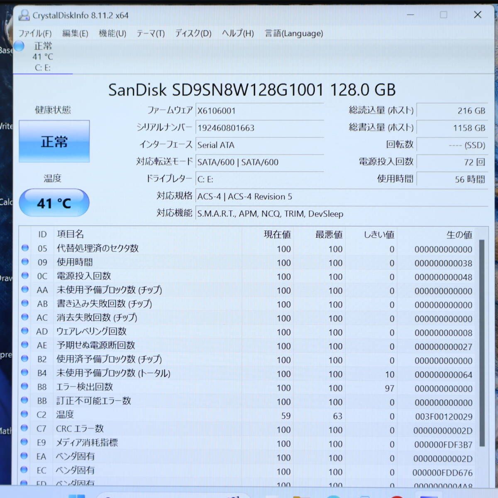Click status dot for row 05 代替処理済のセクタ数

25,248
